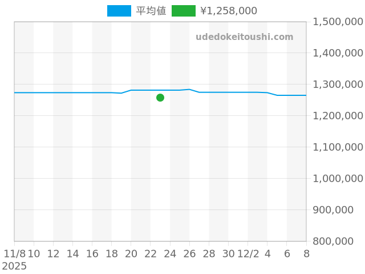
Task: Click the 1,200,000 y-axis label
Action: 339,116
